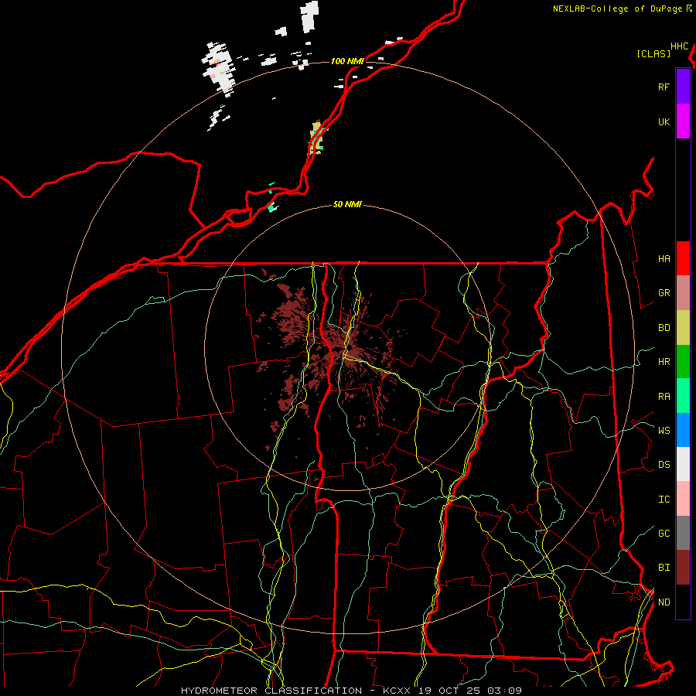Viewport: 696px width, 696px height.
Task: Click the HA legend label
Action: pos(664,258)
